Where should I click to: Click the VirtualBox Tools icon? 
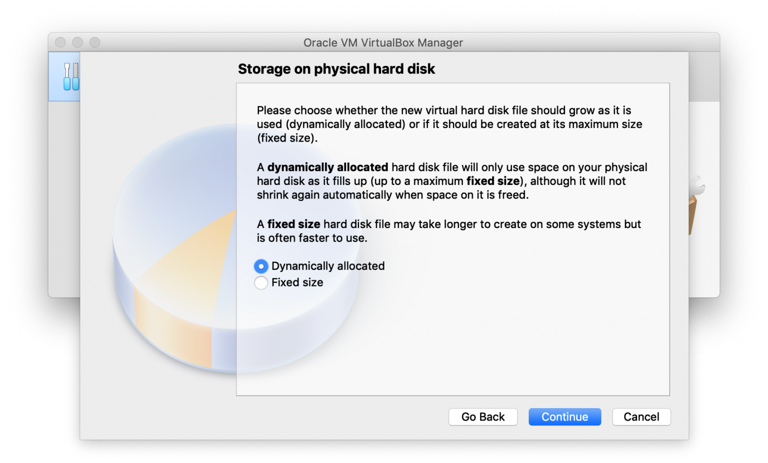70,76
